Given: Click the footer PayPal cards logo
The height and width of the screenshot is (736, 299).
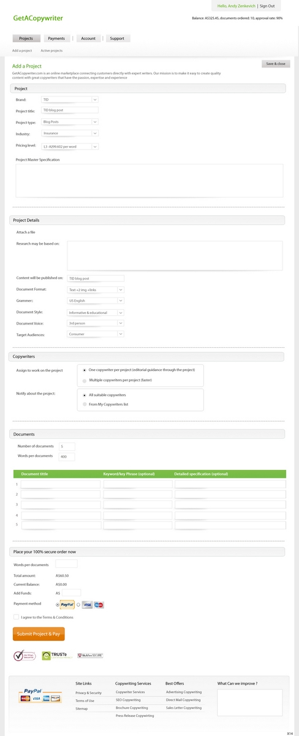Looking at the screenshot, I should point(40,695).
